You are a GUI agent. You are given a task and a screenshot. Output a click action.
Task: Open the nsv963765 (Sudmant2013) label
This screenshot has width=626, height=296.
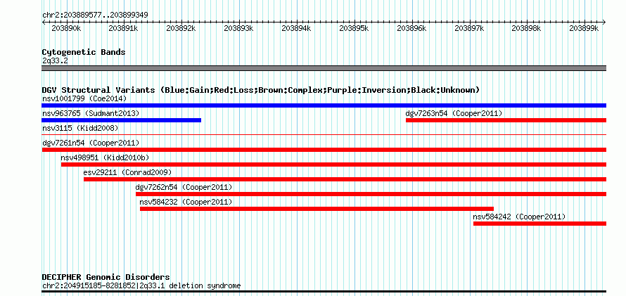pyautogui.click(x=91, y=113)
